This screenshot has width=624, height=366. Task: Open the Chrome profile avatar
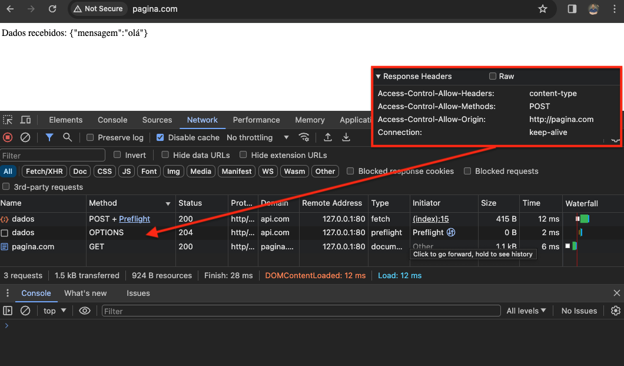593,9
